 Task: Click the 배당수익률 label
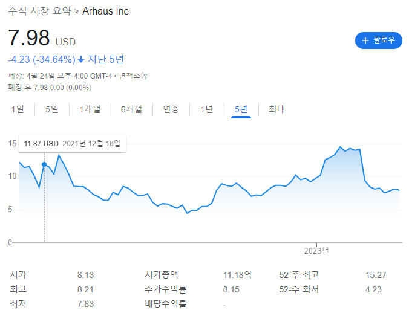166,304
